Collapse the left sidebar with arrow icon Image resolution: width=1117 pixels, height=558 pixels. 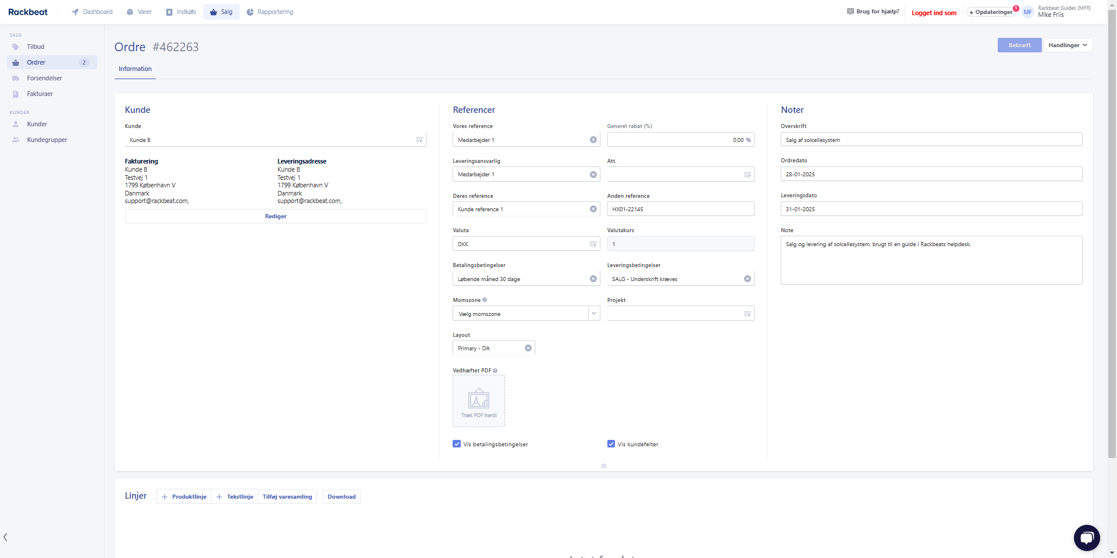6,537
